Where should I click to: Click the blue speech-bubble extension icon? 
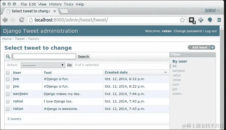[210, 20]
